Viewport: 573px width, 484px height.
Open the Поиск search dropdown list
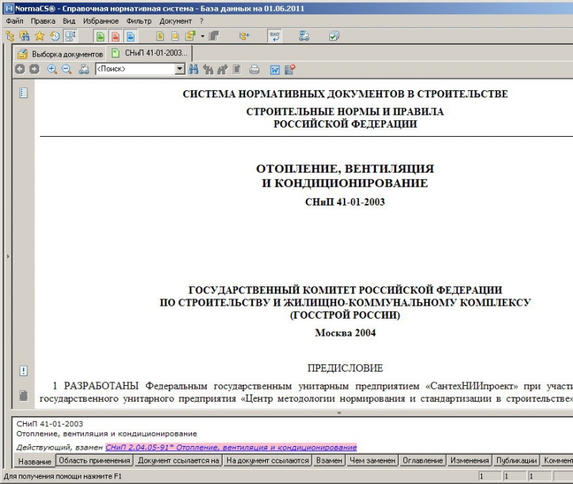(x=180, y=69)
